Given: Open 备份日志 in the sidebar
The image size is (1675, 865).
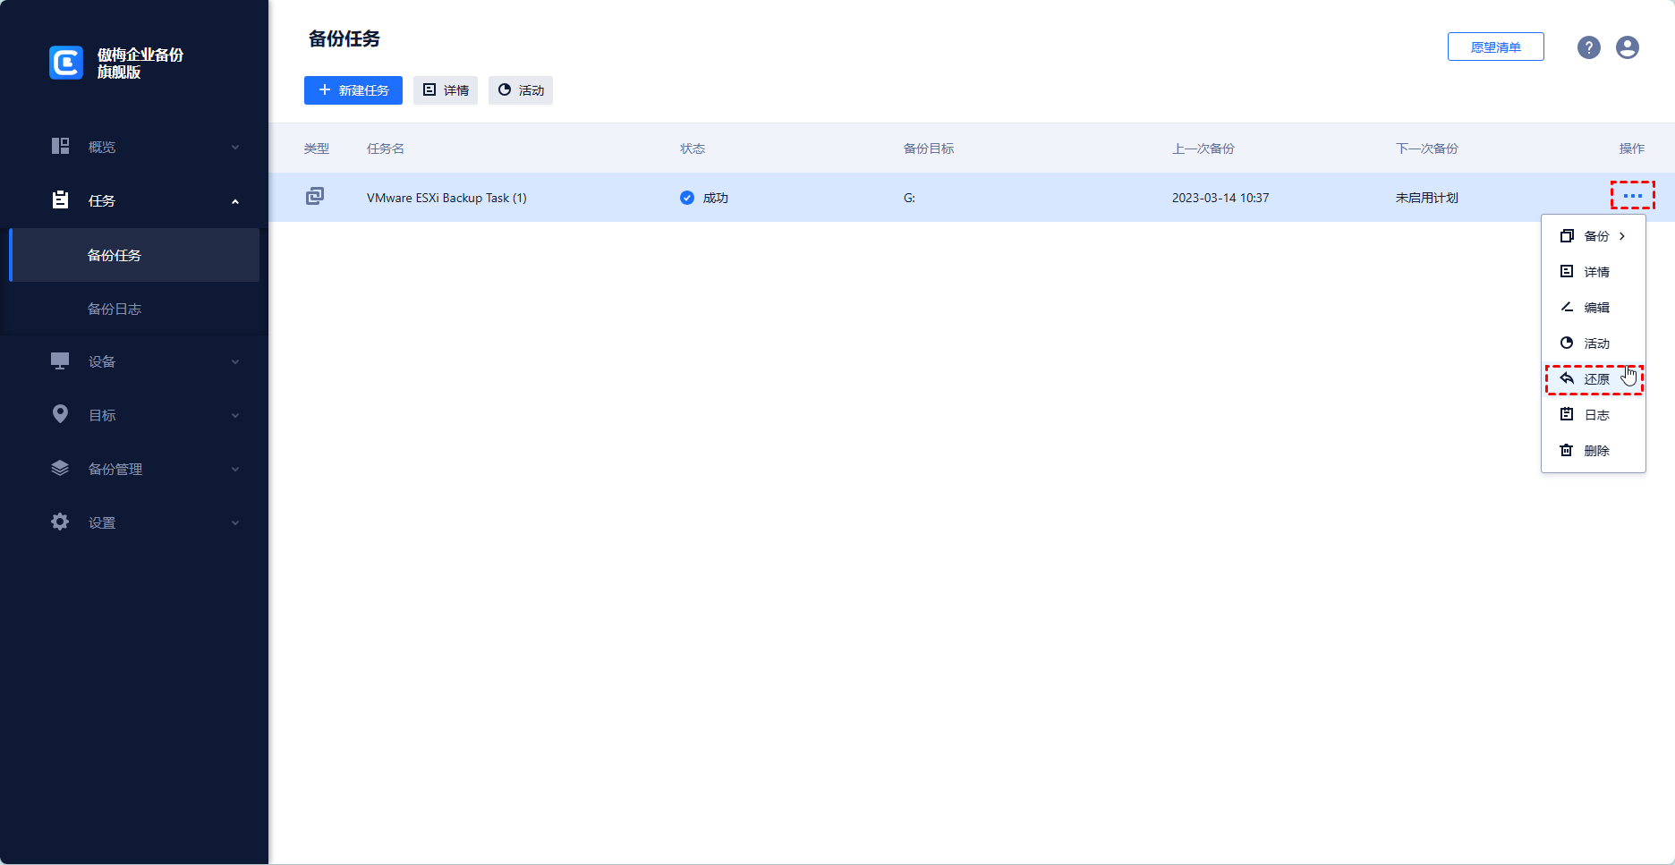Looking at the screenshot, I should tap(115, 309).
